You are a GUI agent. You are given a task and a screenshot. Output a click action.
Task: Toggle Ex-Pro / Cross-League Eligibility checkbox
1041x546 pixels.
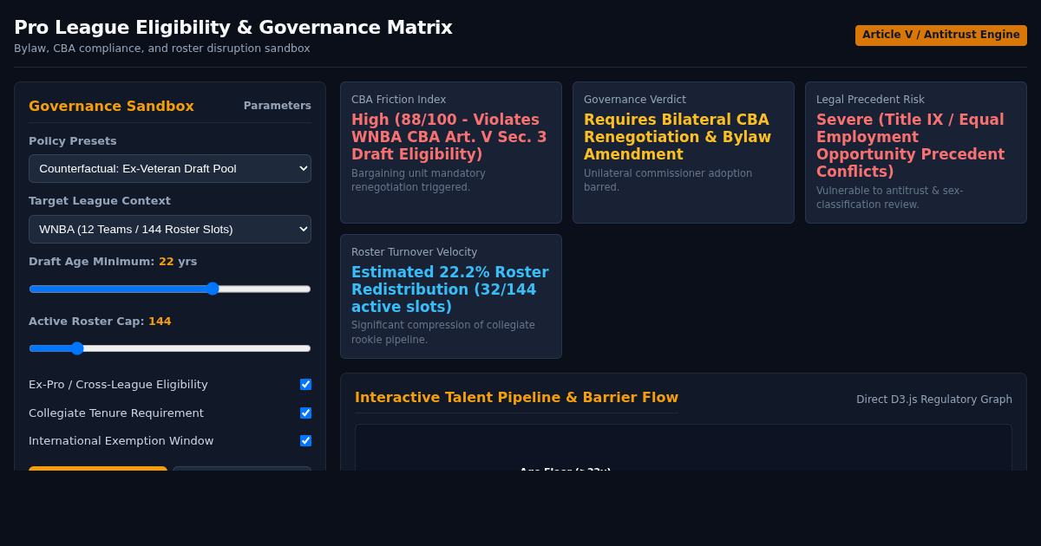(305, 384)
